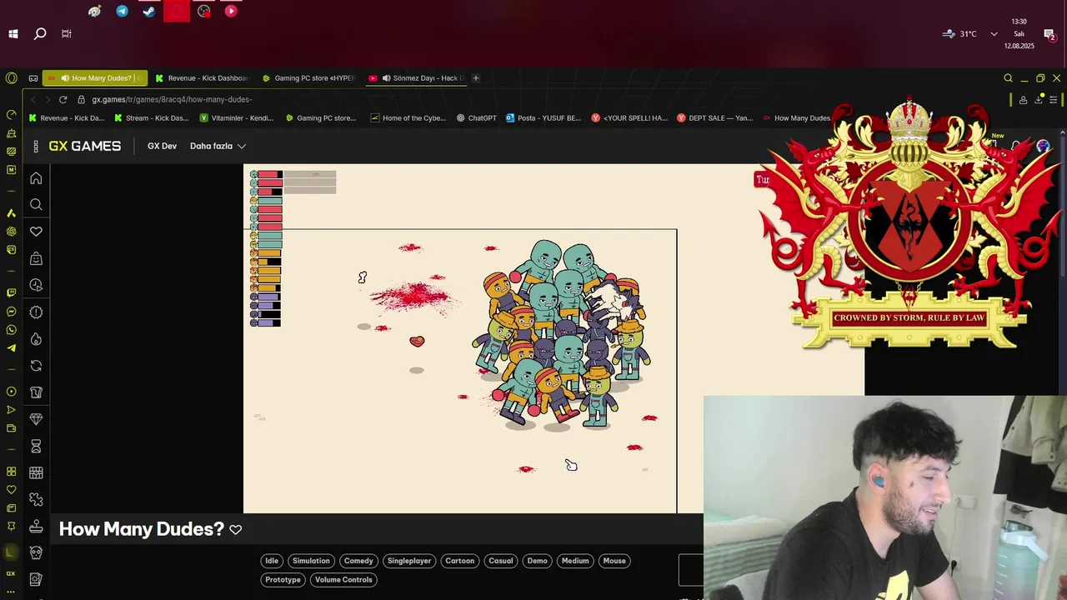Click the GX GAMES logo
Viewport: 1067px width, 600px height.
[84, 146]
